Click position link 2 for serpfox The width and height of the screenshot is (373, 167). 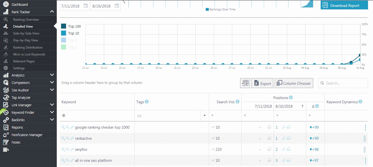277,149
